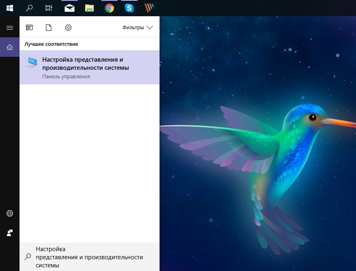Screen dimensions: 356x271
Task: Open the rainbow-striped app on the taskbar
Action: click(149, 8)
